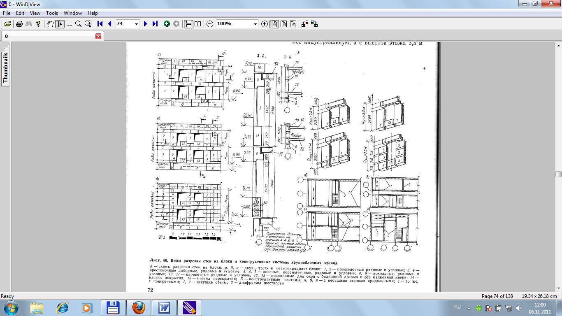Go to the previous page
The image size is (562, 316).
[109, 24]
